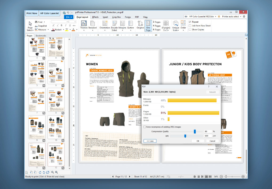Viewport: 272px width, 189px height.
Task: Switch to the Effects ribbon tab
Action: pos(95,17)
